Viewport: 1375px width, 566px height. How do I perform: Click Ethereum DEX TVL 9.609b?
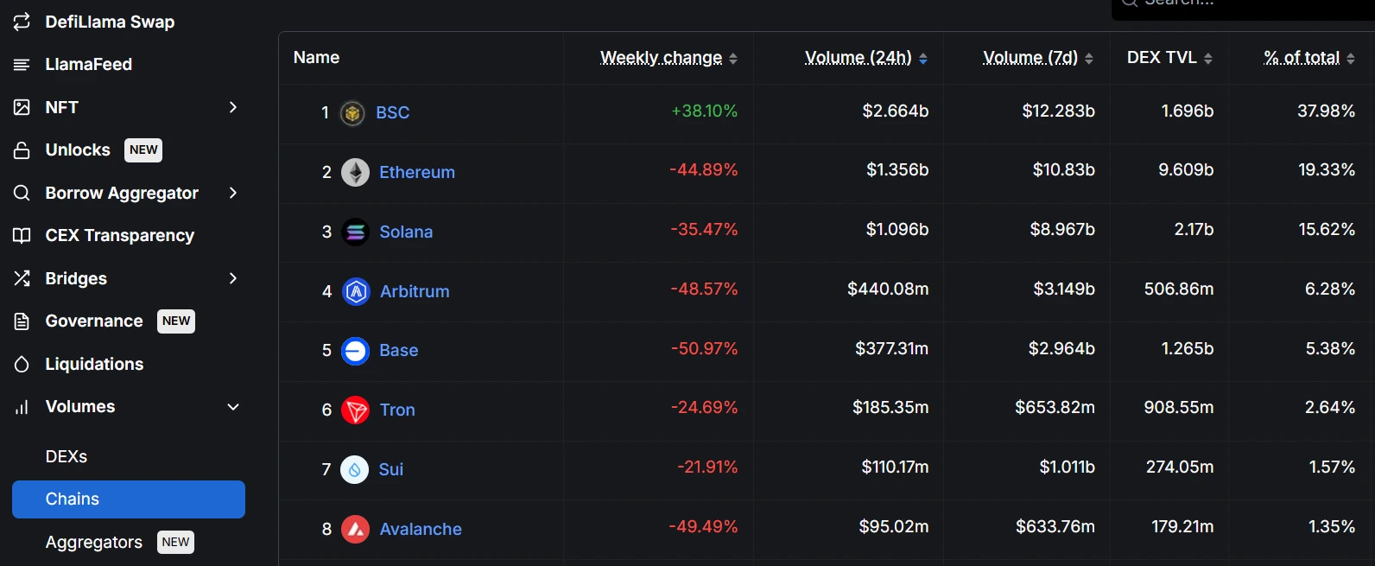(x=1186, y=170)
